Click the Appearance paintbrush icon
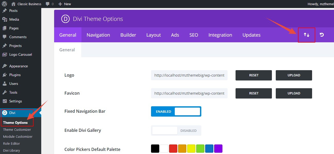Image resolution: width=334 pixels, height=154 pixels. (x=5, y=66)
